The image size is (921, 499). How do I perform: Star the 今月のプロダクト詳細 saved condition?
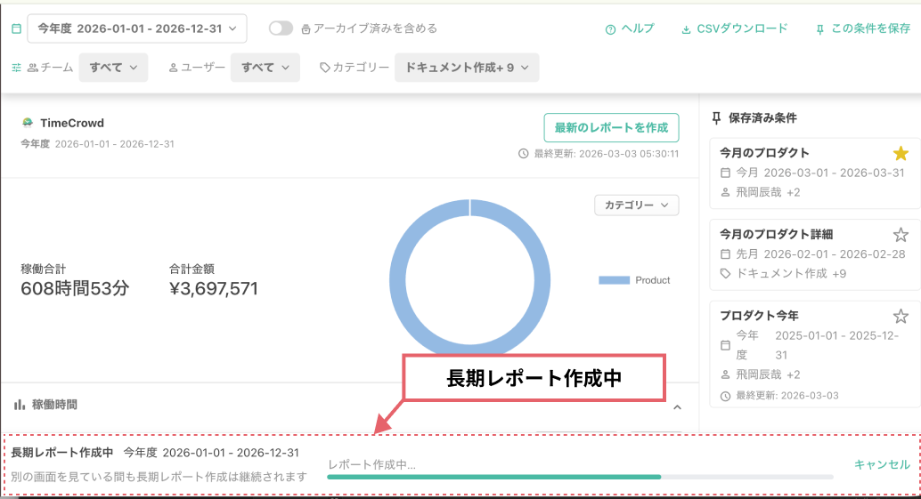point(901,235)
